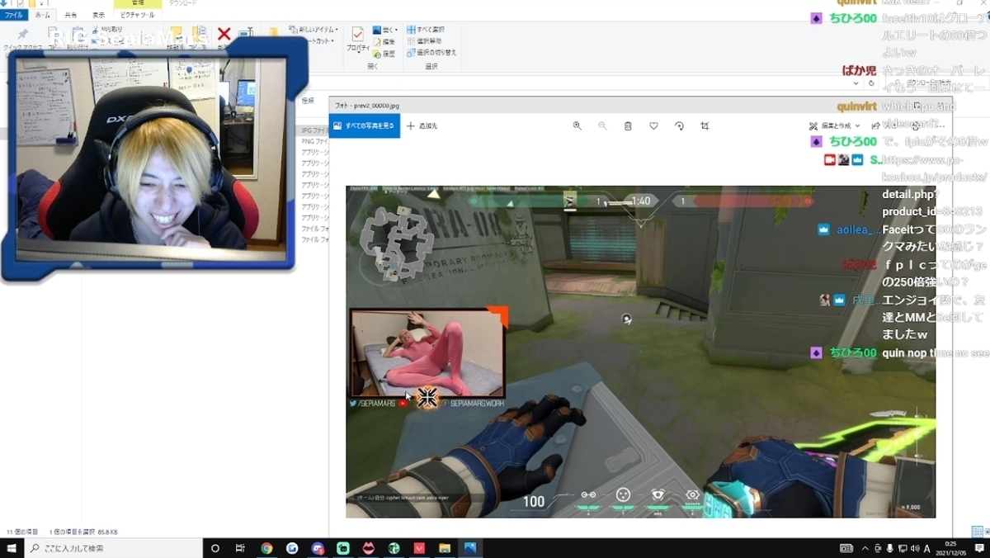Open the red lips icon on taskbar
This screenshot has height=558, width=990.
click(x=369, y=548)
